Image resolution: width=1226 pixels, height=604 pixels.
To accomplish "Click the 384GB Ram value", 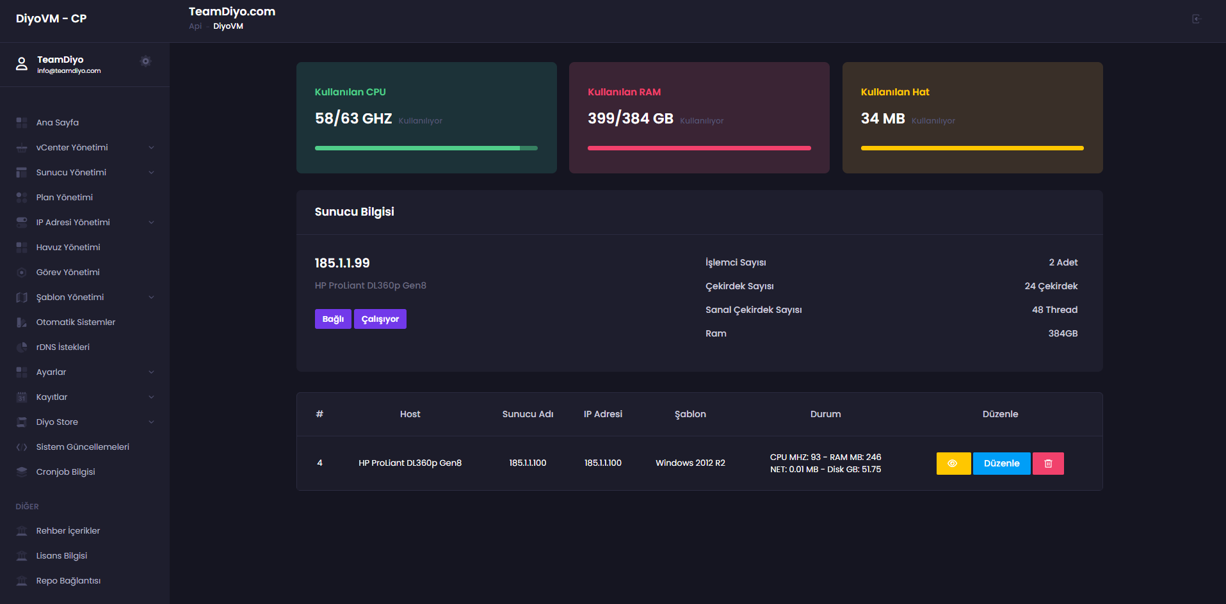I will tap(1063, 333).
